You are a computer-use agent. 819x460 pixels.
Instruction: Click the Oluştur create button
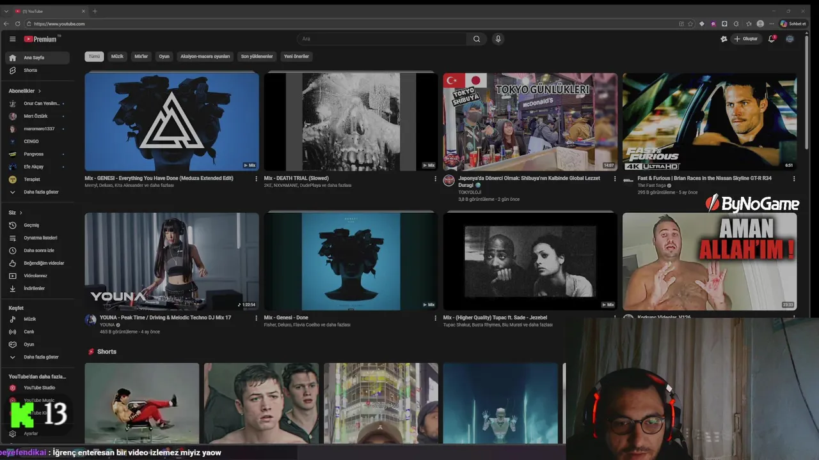pos(746,39)
